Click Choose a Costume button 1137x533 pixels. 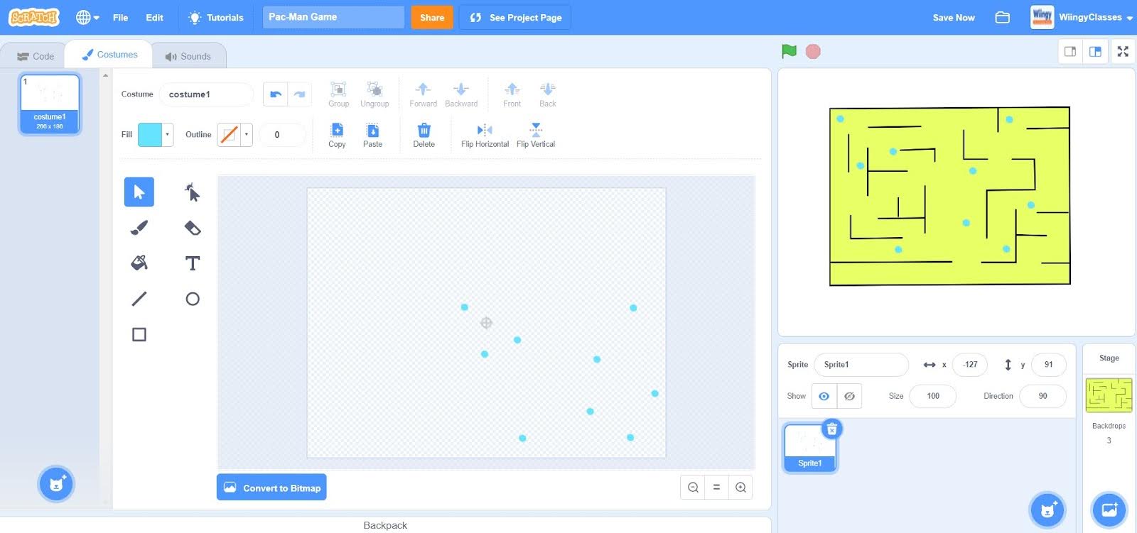point(56,484)
